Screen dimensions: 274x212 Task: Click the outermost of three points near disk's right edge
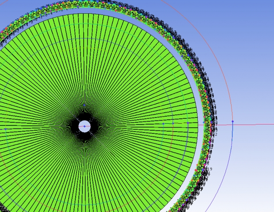(188, 123)
